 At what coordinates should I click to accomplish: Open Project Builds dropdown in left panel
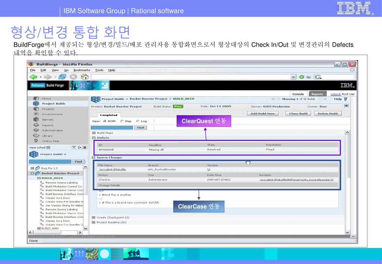[x=65, y=154]
